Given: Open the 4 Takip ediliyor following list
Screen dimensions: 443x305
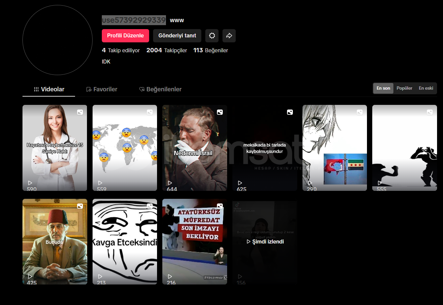Looking at the screenshot, I should click(x=121, y=50).
